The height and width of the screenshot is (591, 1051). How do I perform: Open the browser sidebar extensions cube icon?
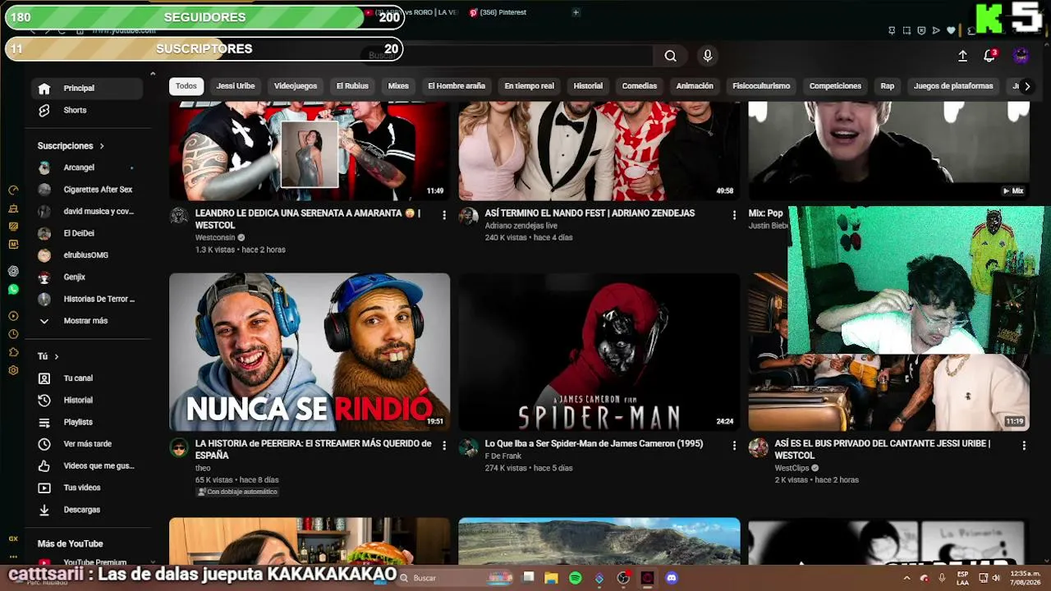(13, 352)
